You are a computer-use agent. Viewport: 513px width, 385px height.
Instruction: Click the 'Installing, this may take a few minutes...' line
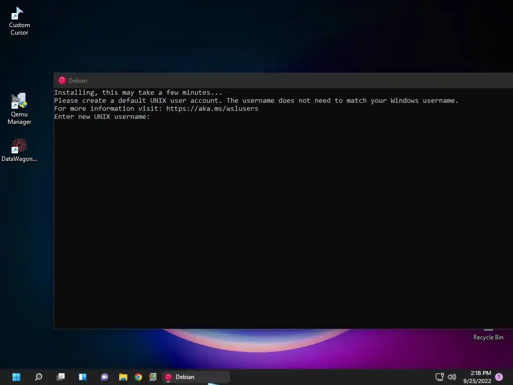(138, 93)
